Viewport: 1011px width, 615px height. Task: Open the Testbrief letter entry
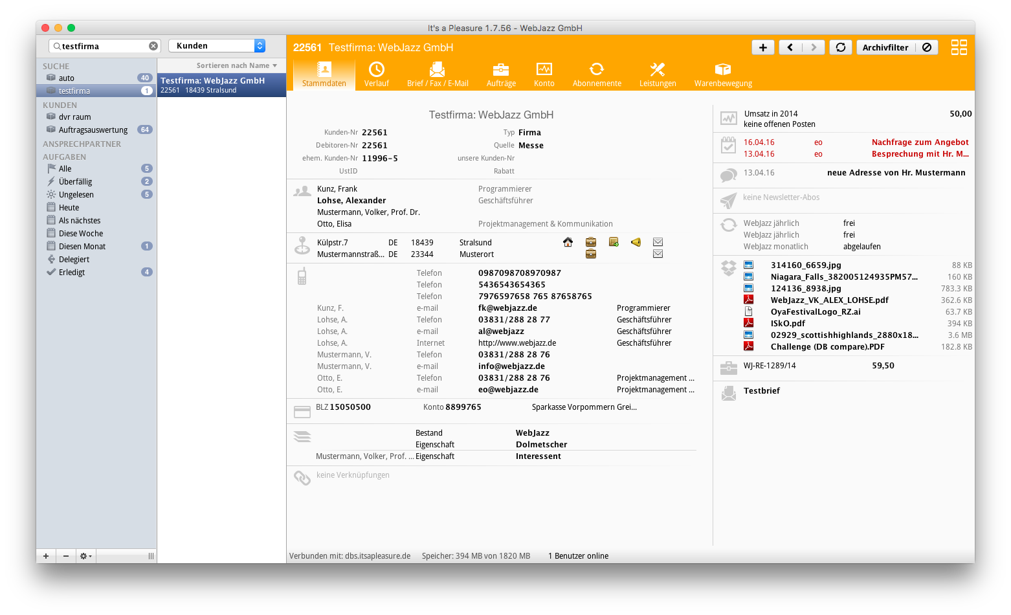click(x=762, y=391)
